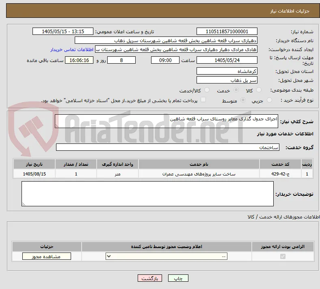Click the کرمانشاه province field
This screenshot has height=289, width=320.
click(x=227, y=71)
